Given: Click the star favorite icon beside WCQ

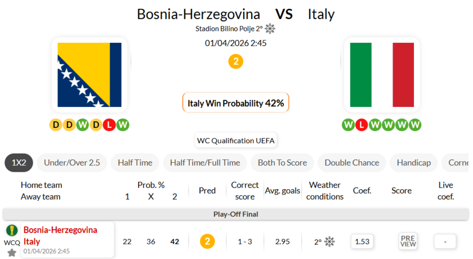Looking at the screenshot, I should coord(12,253).
